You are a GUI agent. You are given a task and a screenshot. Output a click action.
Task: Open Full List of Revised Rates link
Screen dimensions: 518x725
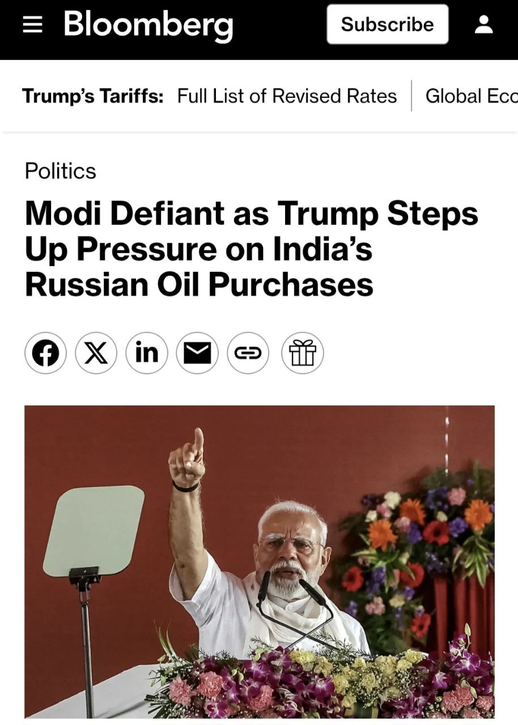287,96
